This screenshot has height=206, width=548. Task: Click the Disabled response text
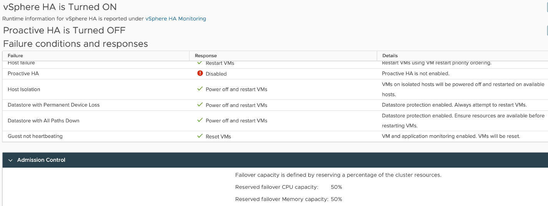tap(216, 74)
